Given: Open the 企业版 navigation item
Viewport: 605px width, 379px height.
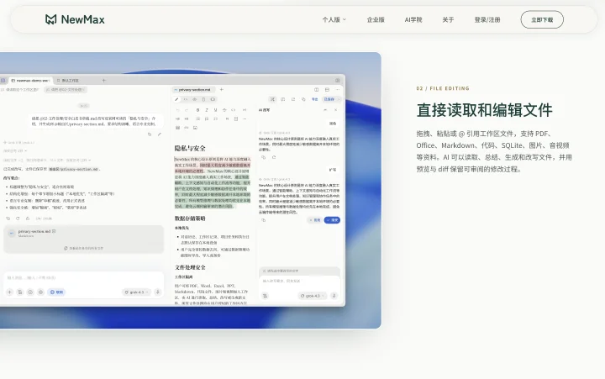Looking at the screenshot, I should pyautogui.click(x=376, y=19).
